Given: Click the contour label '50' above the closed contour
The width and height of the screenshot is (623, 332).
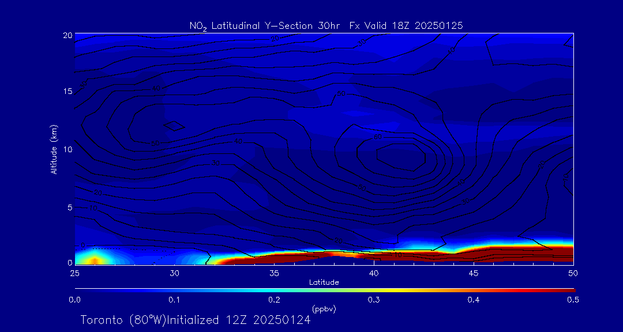Looking at the screenshot, I should pyautogui.click(x=378, y=137).
